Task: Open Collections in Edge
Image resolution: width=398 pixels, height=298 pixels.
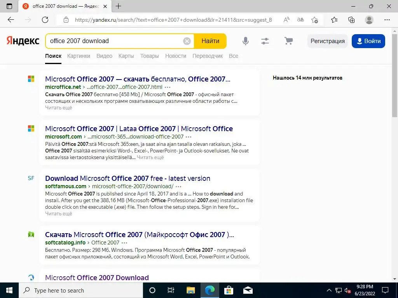Action: pyautogui.click(x=351, y=20)
